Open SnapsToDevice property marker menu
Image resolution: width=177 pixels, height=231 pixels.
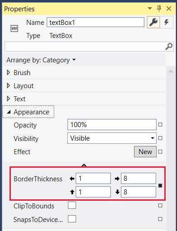click(160, 219)
